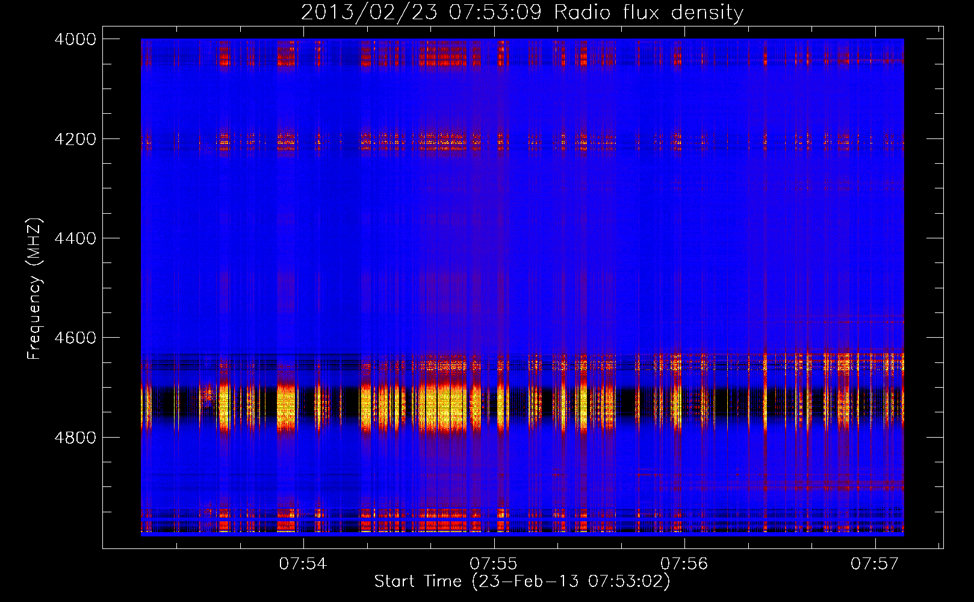Select the 4800 frequency axis label
This screenshot has height=602, width=974.
click(x=75, y=437)
